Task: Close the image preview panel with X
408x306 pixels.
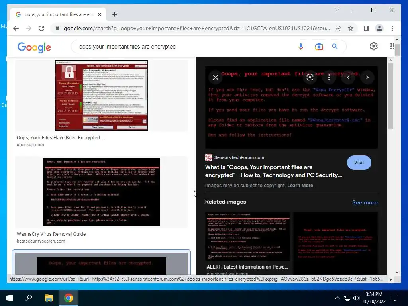Action: pyautogui.click(x=216, y=77)
